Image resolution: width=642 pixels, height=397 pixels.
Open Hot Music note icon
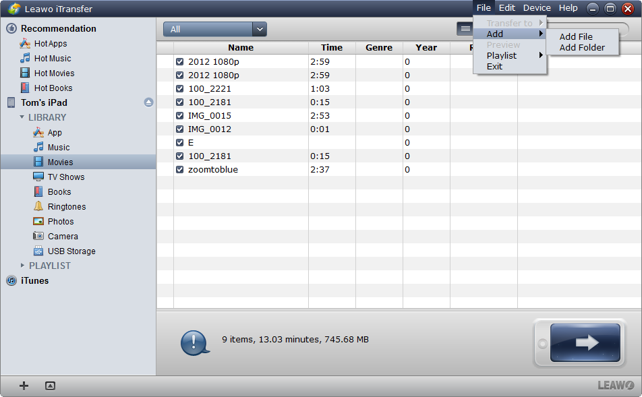[x=25, y=58]
